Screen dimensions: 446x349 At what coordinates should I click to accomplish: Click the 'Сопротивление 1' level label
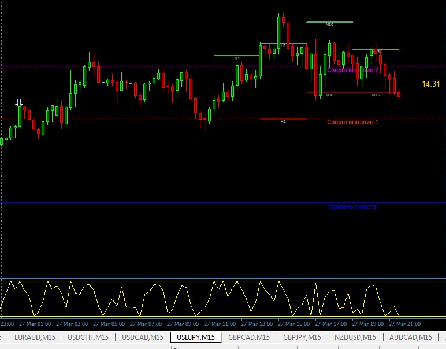click(x=353, y=122)
